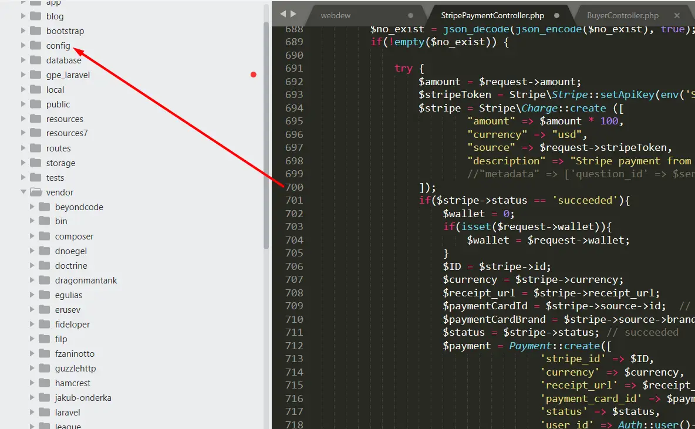
Task: Click unsaved dot on StripePaymentController.php tab
Action: tap(556, 15)
